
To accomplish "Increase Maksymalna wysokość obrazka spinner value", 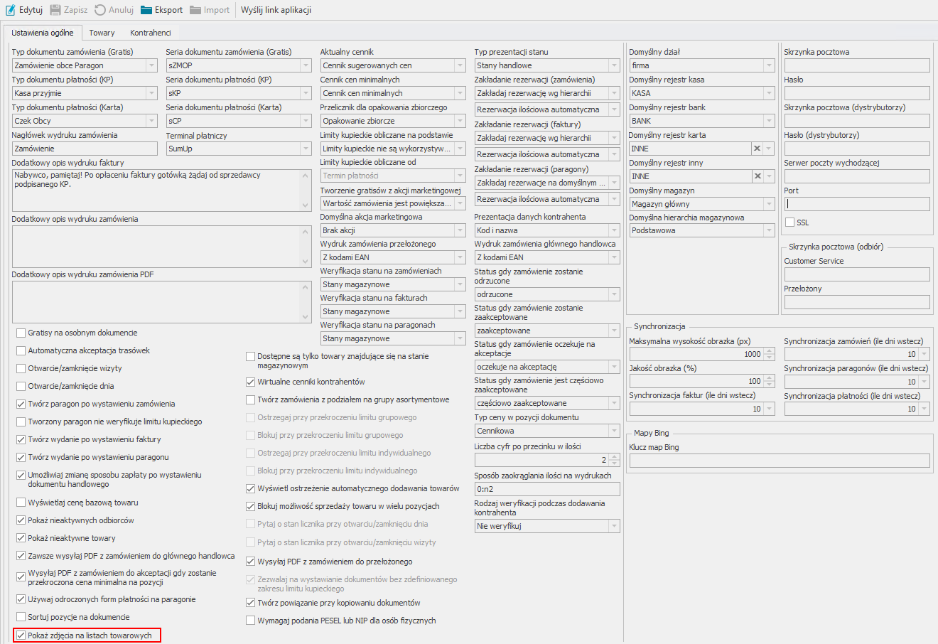I will [x=769, y=351].
